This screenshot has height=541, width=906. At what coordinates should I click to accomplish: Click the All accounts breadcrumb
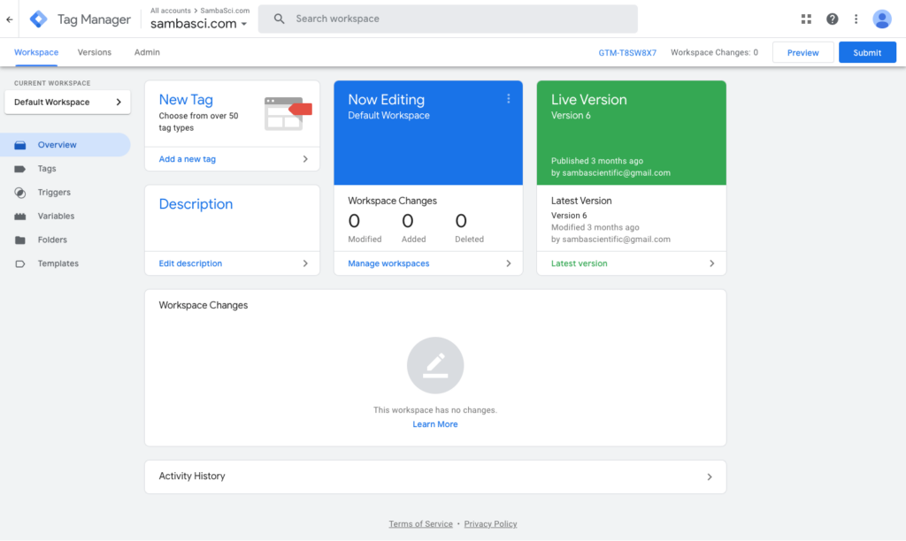pyautogui.click(x=171, y=11)
